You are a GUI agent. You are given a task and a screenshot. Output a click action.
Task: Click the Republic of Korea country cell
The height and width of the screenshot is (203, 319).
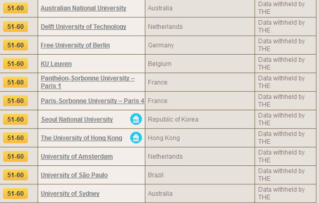tap(200, 120)
